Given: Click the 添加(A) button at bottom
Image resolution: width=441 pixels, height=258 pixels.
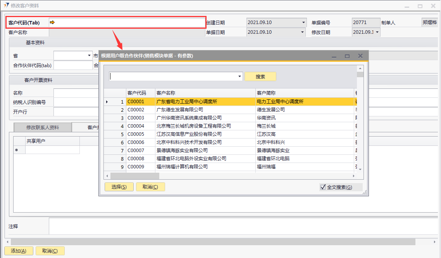Looking at the screenshot, I should (x=19, y=251).
